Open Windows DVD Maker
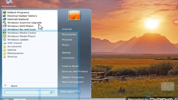 (21, 26)
